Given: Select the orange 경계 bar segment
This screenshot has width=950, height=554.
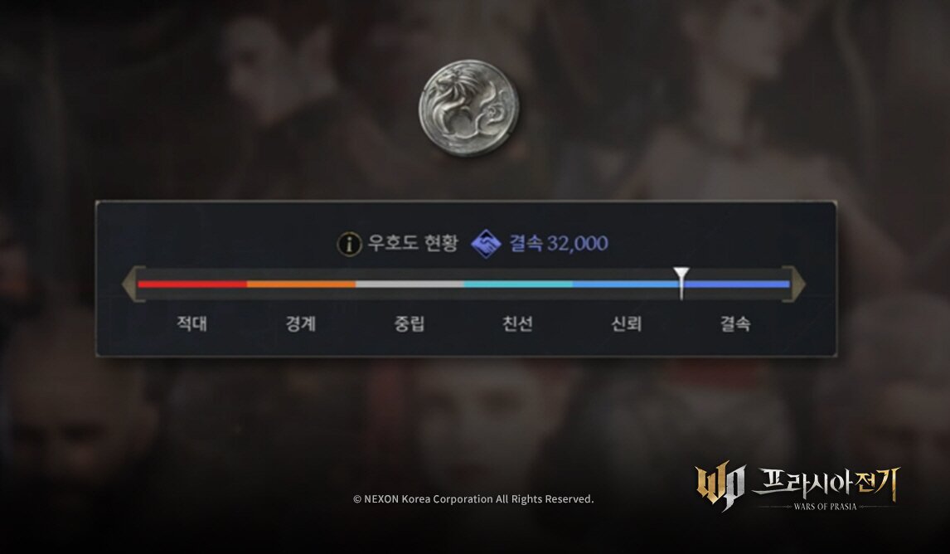Looking at the screenshot, I should coord(301,284).
